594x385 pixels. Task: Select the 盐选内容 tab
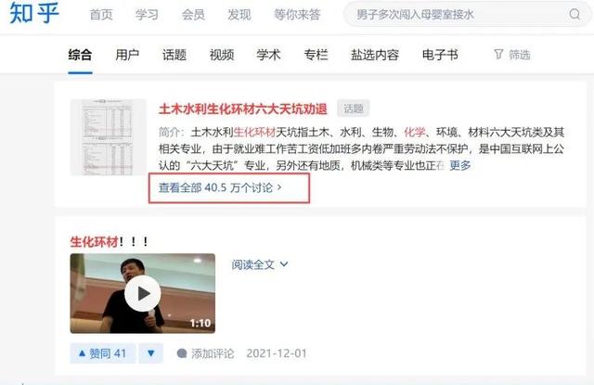coord(375,55)
